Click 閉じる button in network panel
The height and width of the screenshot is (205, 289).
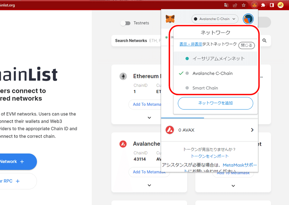point(246,45)
